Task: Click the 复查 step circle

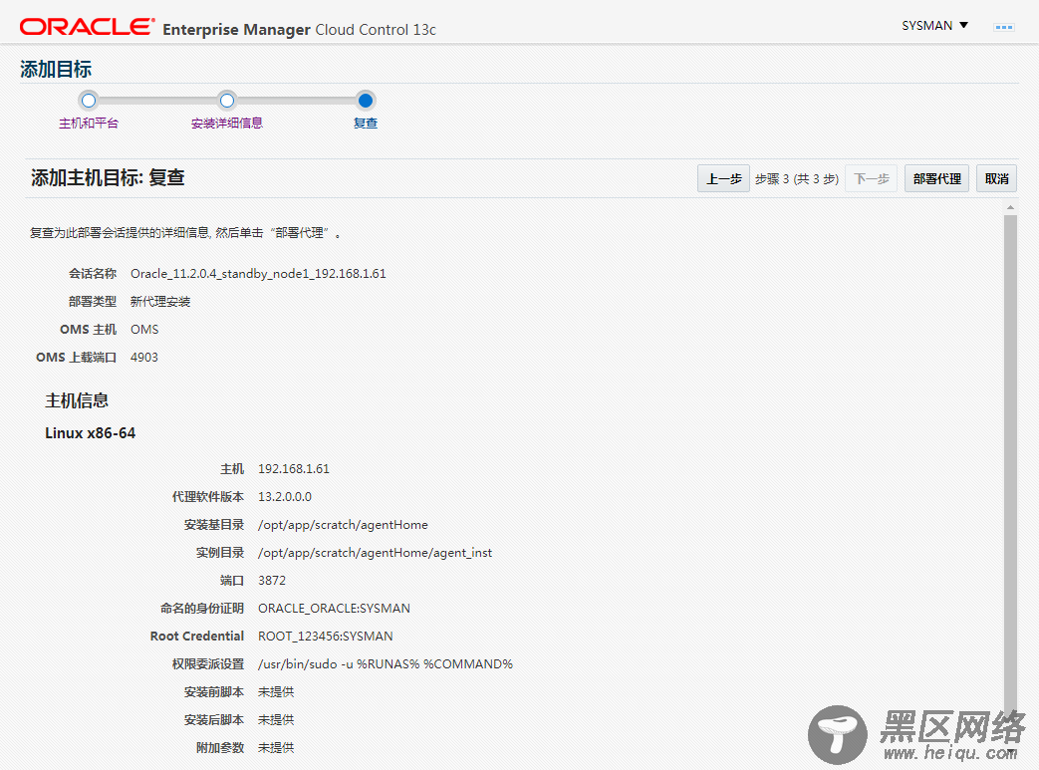Action: 366,101
